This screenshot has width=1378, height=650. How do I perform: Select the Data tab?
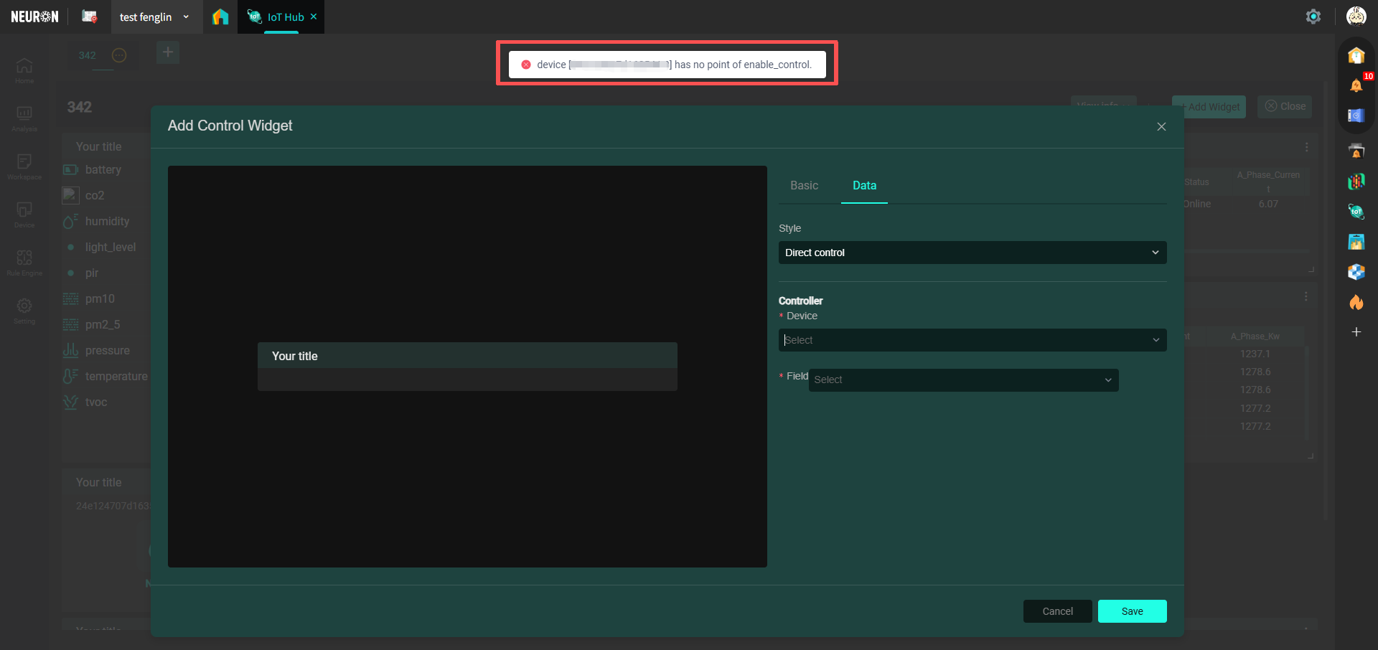click(864, 185)
